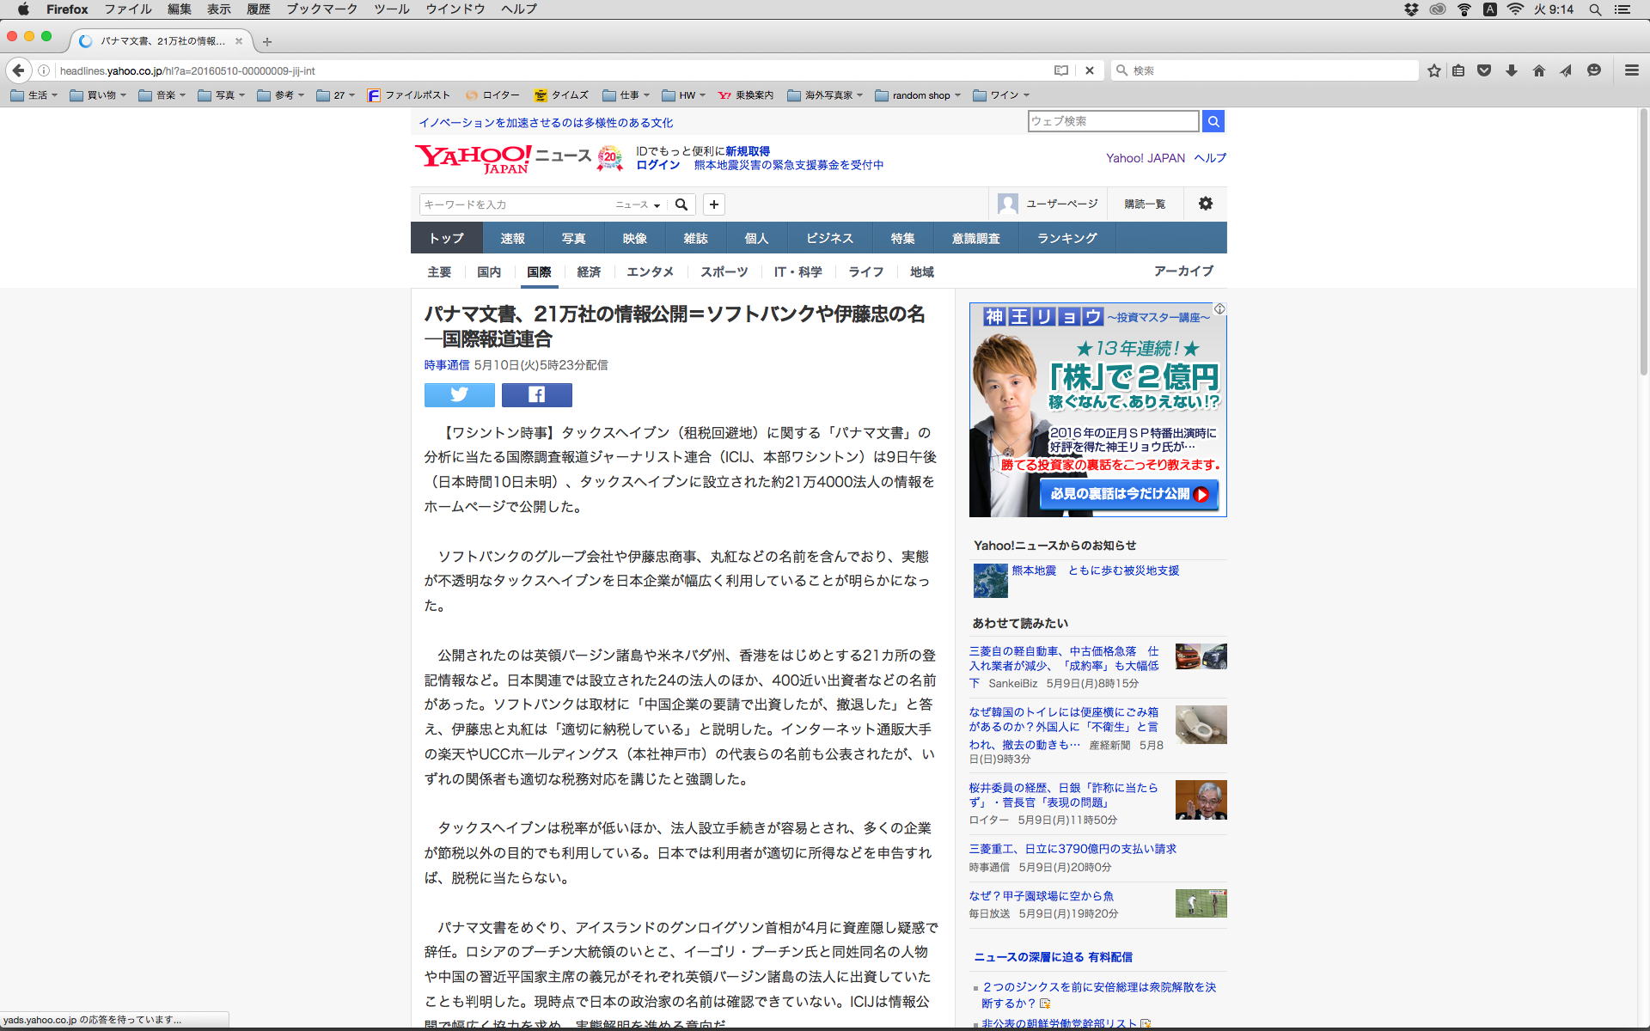Share article via Twitter button

point(459,394)
